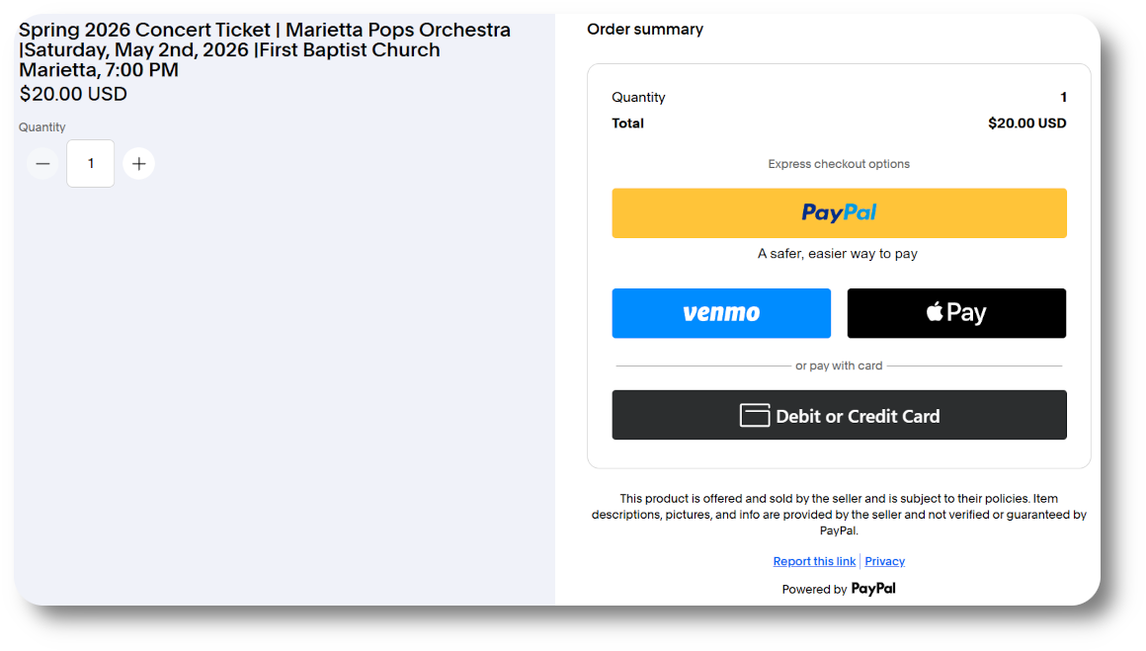1146x651 pixels.
Task: Click the plus icon to increase quantity
Action: pos(138,163)
